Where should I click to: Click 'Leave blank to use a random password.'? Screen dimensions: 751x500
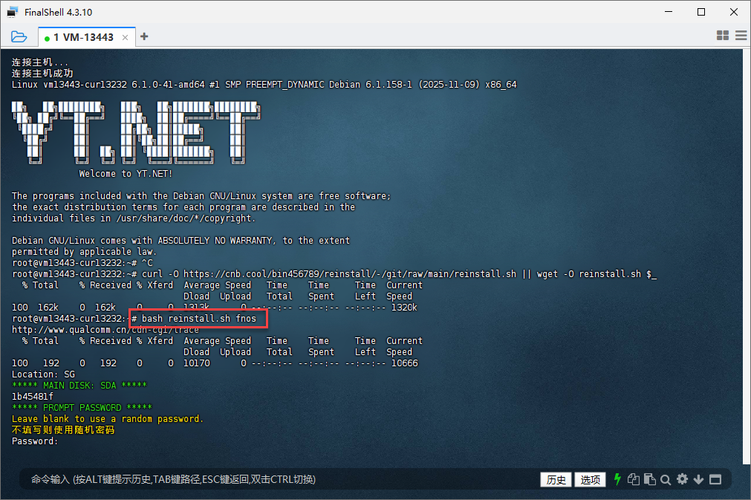point(107,418)
